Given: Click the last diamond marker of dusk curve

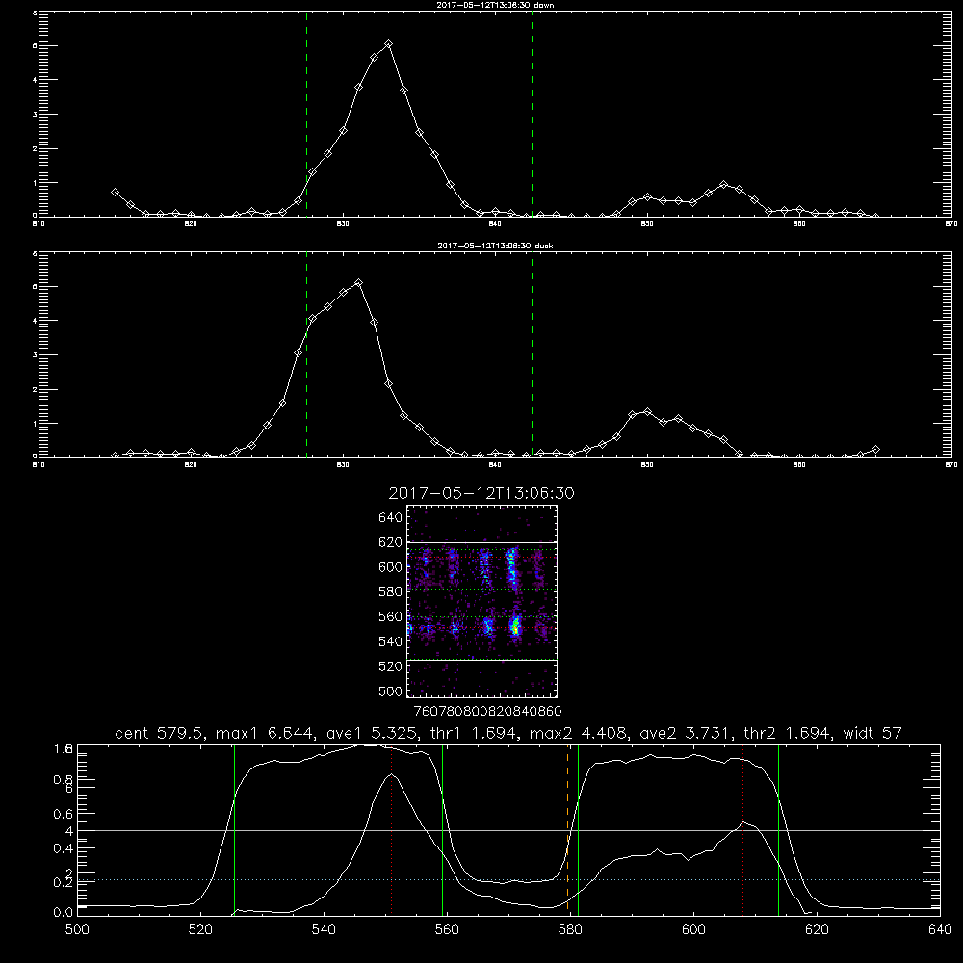Looking at the screenshot, I should (x=875, y=450).
